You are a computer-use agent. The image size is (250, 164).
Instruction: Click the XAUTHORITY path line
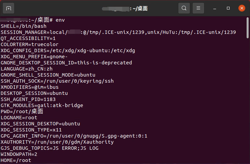click(x=57, y=142)
